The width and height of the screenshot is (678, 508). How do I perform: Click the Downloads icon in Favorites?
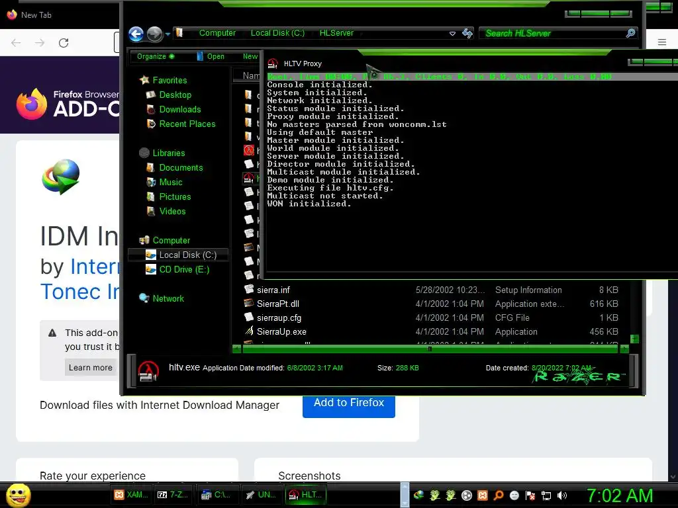tap(151, 109)
